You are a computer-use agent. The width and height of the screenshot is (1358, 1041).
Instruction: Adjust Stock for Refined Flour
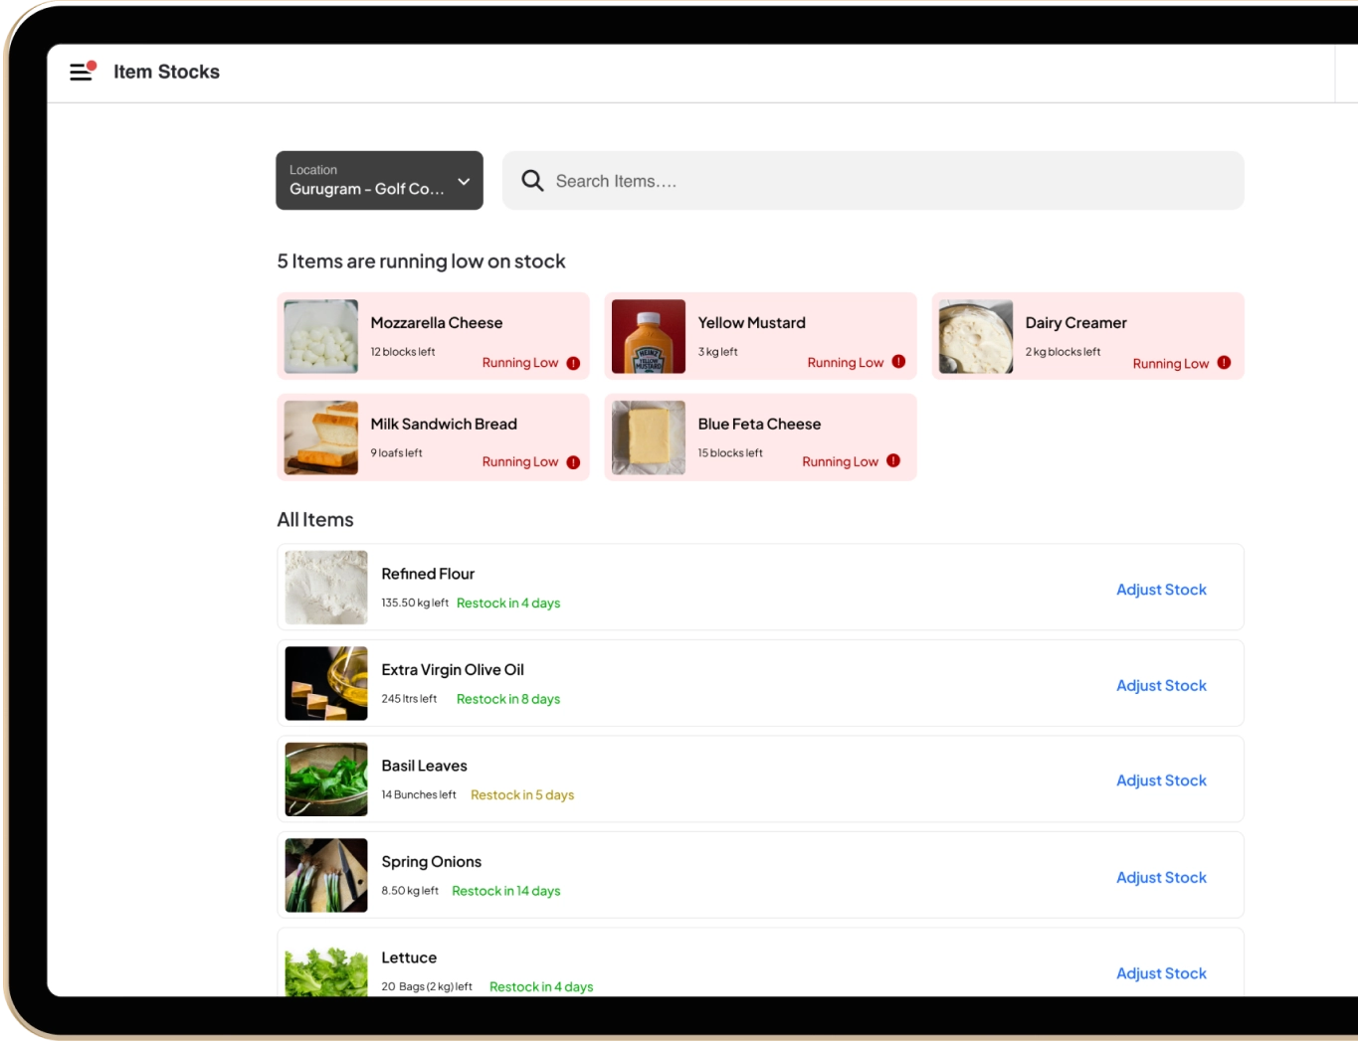(x=1160, y=590)
